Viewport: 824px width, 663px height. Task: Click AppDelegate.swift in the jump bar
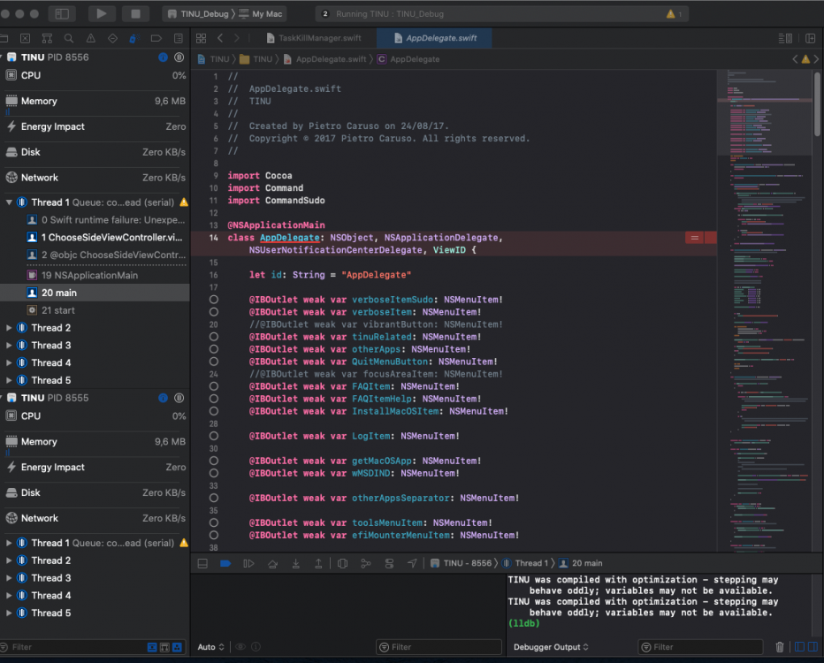(324, 59)
